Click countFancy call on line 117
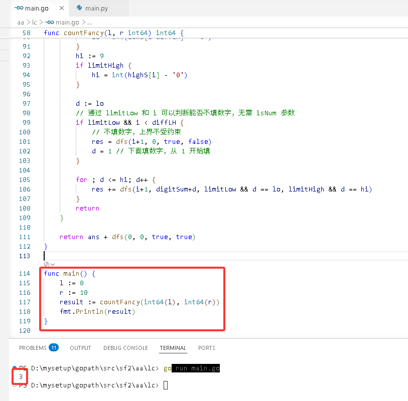 [x=120, y=302]
